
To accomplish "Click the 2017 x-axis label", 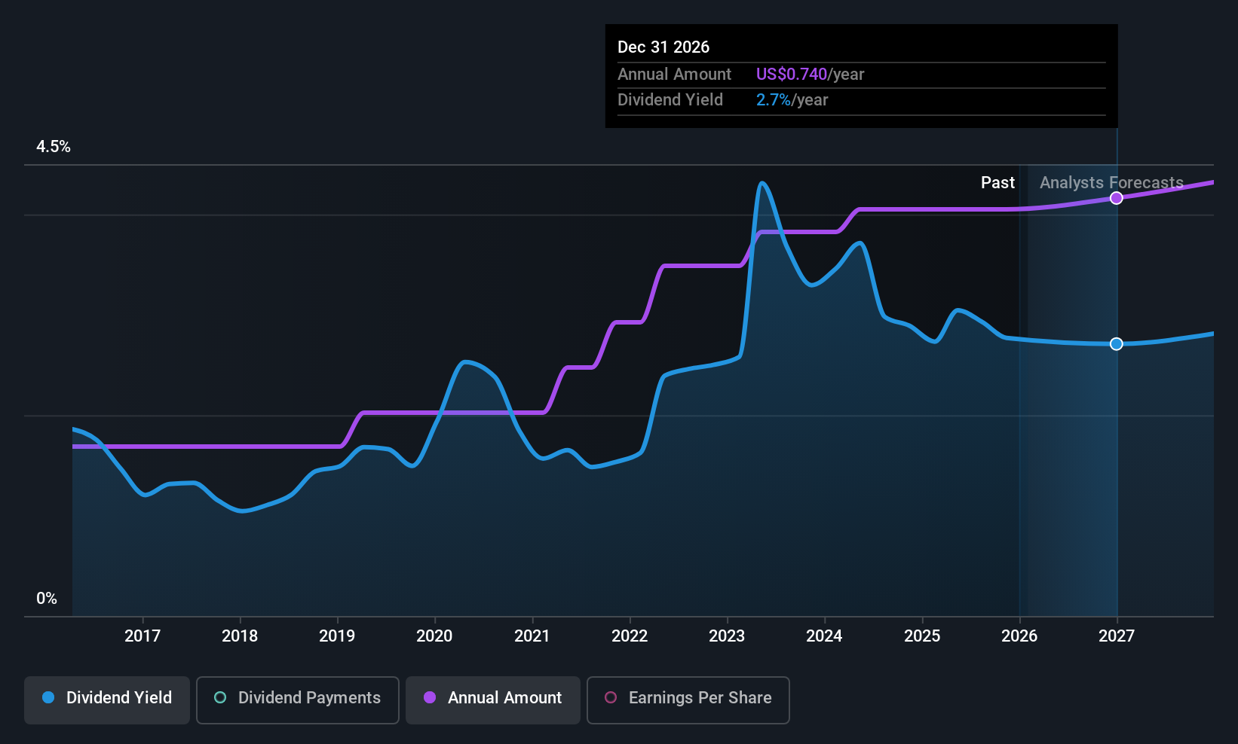I will tap(142, 636).
